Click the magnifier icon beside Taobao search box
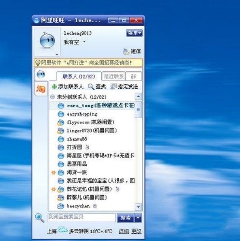This screenshot has height=241, width=240. point(40,218)
